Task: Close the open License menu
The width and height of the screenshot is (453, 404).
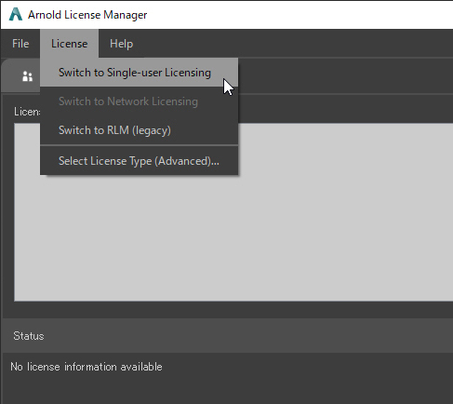Action: (69, 44)
